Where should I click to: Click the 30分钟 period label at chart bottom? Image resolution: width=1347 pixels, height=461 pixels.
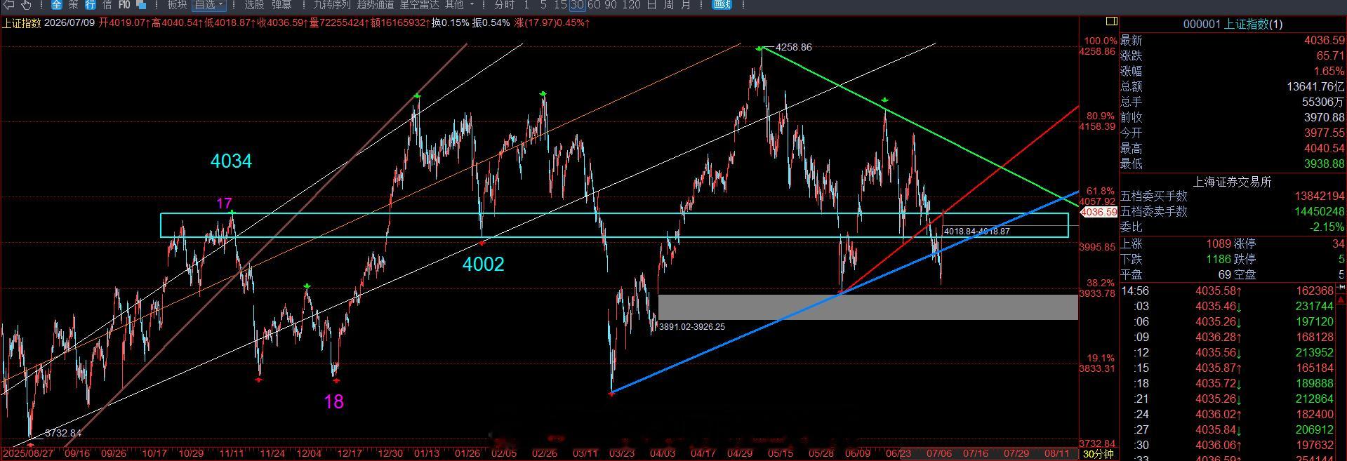click(x=1099, y=454)
